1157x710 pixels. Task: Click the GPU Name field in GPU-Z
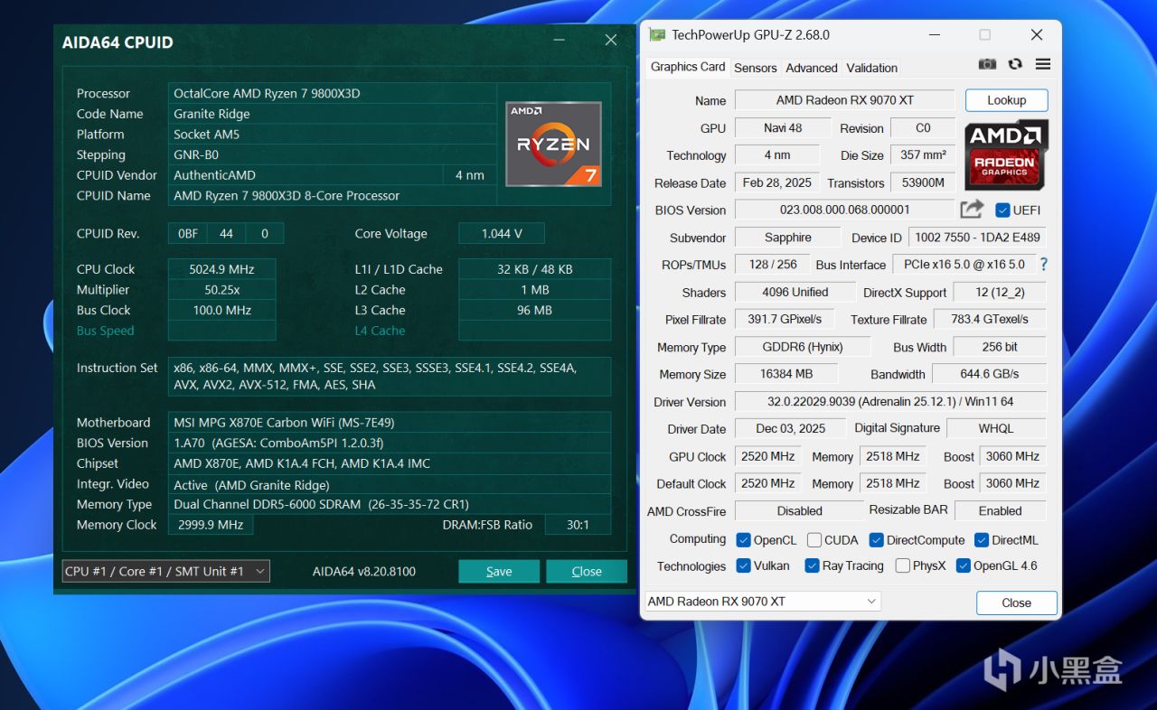tap(844, 100)
